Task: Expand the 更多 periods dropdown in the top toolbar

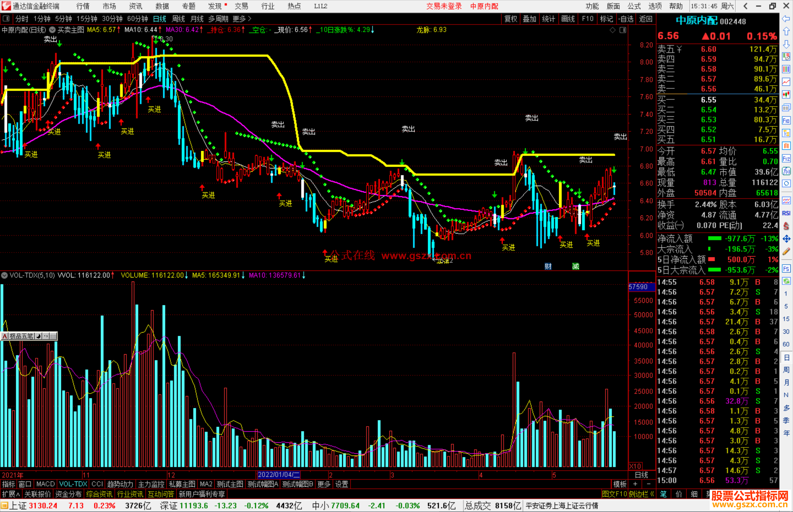Action: (242, 19)
